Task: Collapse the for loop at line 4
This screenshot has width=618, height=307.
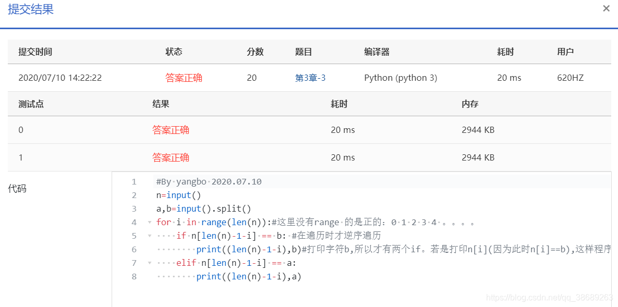Action: click(149, 222)
